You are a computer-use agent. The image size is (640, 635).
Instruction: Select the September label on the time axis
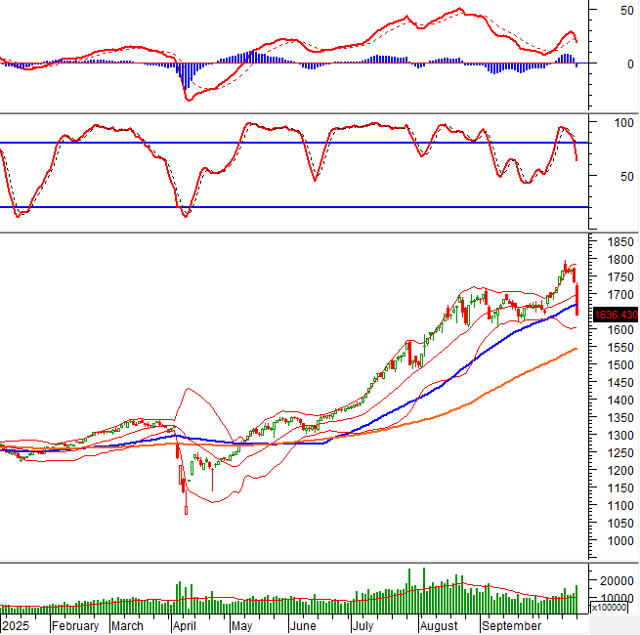pyautogui.click(x=513, y=626)
